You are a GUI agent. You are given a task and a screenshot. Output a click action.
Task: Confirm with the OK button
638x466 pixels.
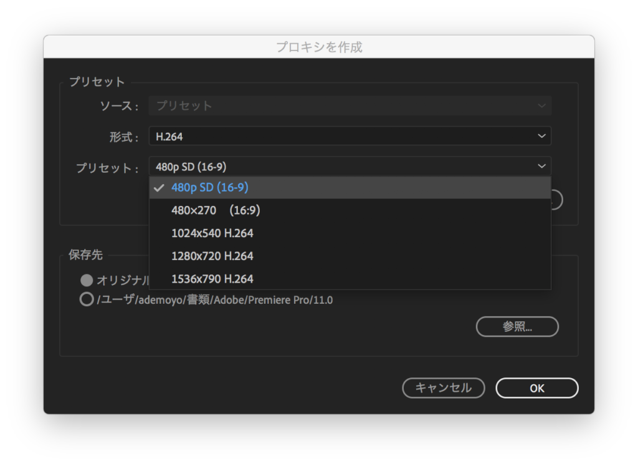coord(537,388)
